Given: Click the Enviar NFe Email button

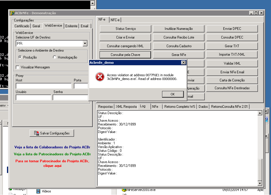Looking at the screenshot, I should (x=232, y=72).
